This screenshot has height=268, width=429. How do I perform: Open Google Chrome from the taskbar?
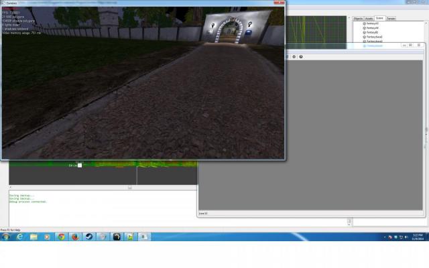pyautogui.click(x=61, y=237)
